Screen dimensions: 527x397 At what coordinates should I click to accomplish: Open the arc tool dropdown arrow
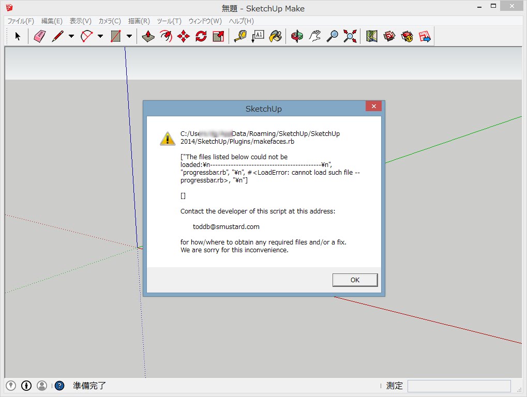[100, 36]
